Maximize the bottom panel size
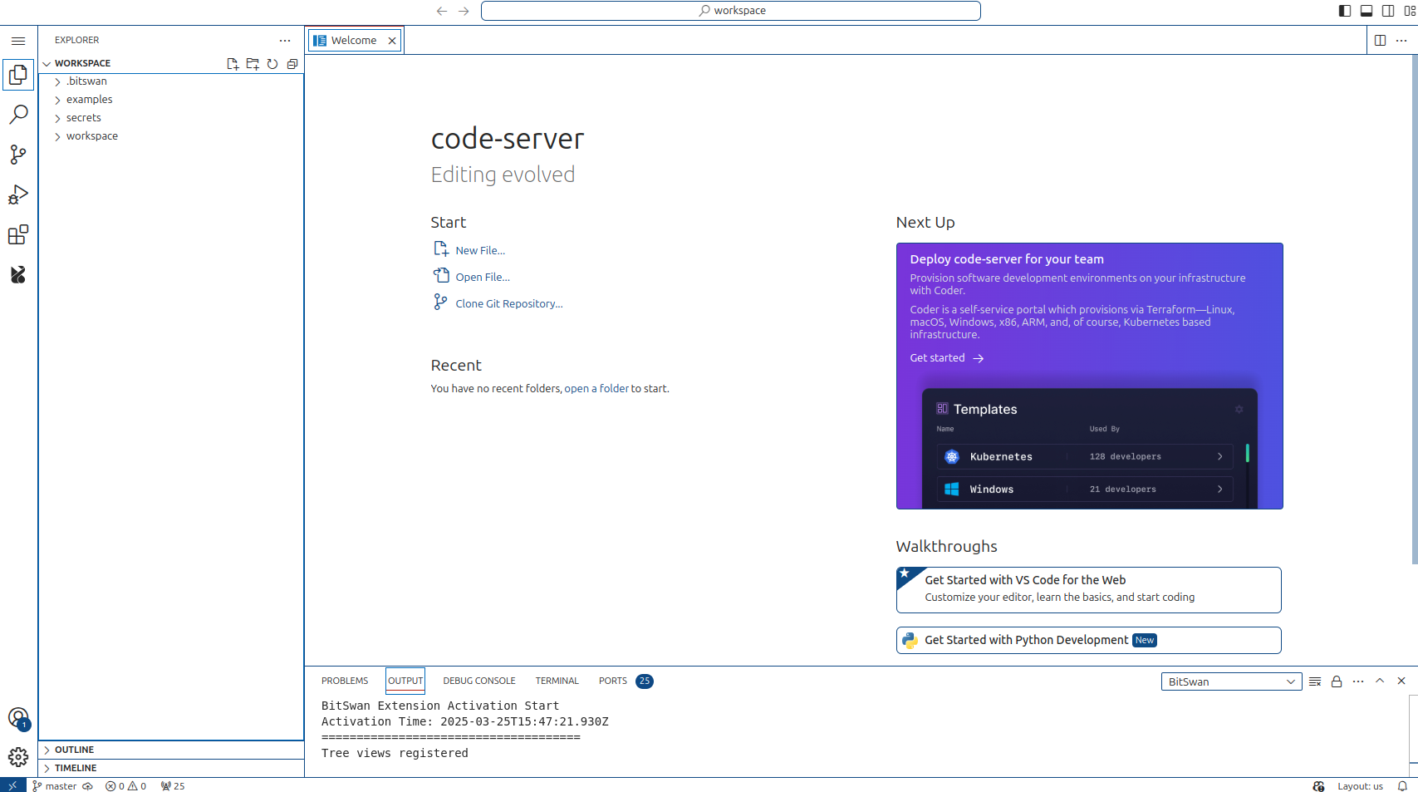 [x=1380, y=681]
